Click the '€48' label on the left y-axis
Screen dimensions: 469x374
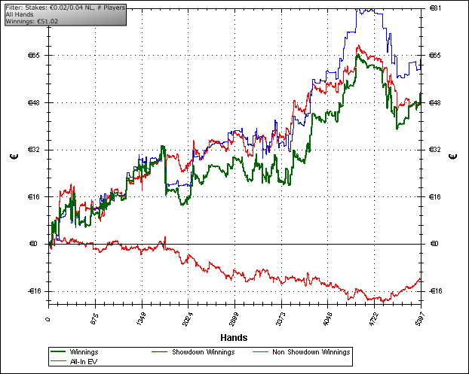click(33, 102)
